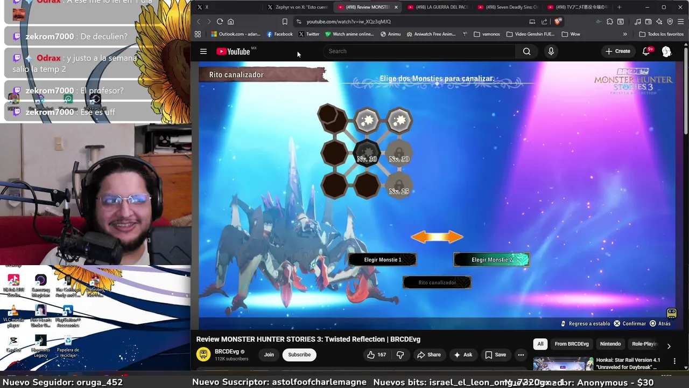The width and height of the screenshot is (689, 388).
Task: Switch to LA GUERRA DEL PACÍFICO tab
Action: tap(438, 7)
